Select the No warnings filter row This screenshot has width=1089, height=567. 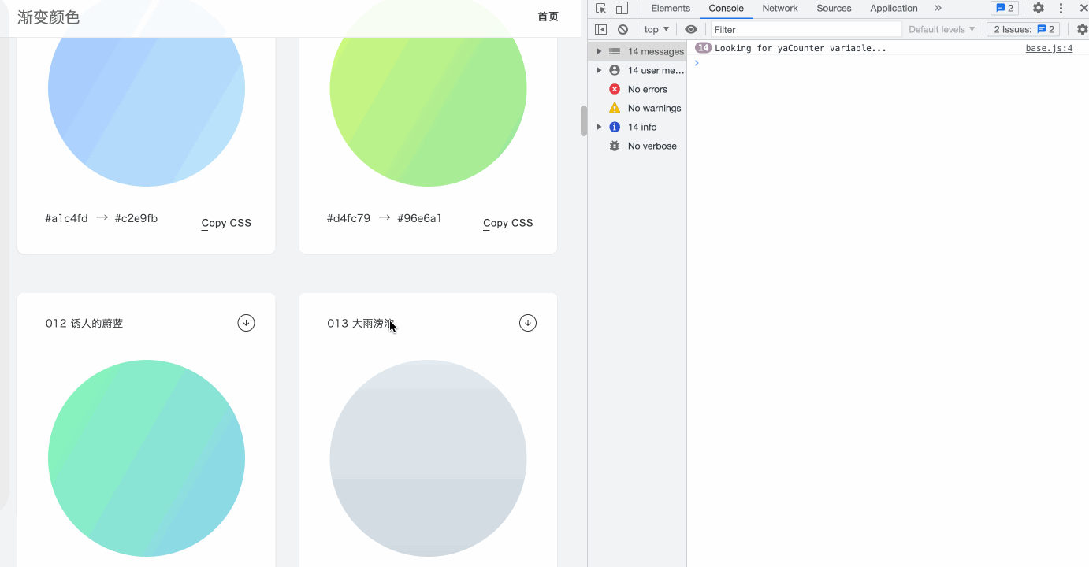pyautogui.click(x=637, y=108)
